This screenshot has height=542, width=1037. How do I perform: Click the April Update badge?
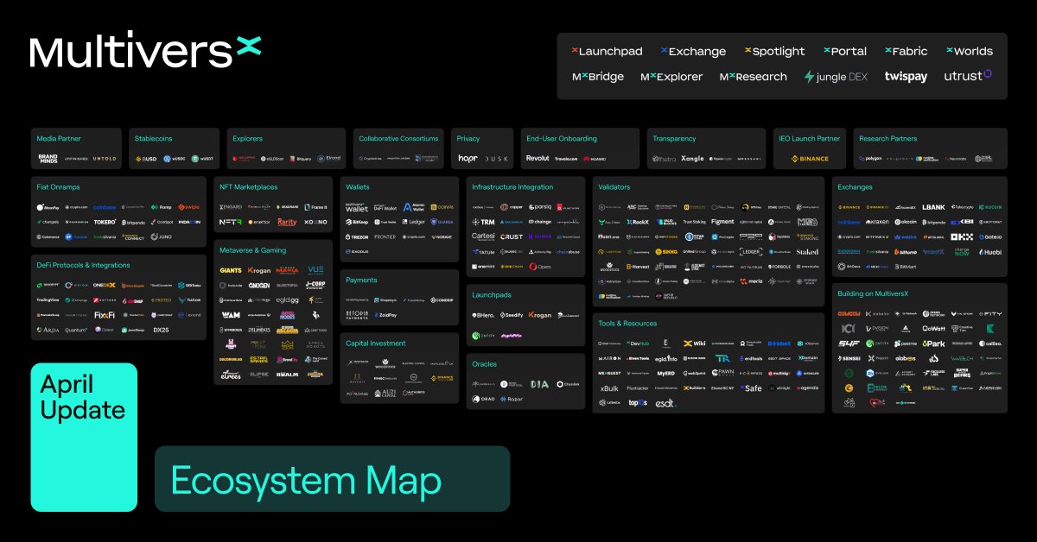[84, 437]
